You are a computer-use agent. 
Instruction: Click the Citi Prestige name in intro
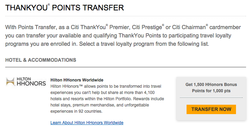pos(147,27)
